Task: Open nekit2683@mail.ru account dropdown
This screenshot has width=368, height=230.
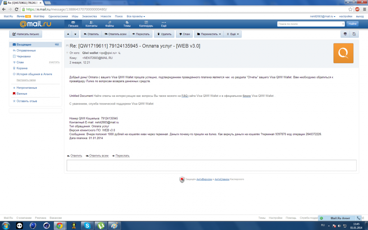Action: 322,17
